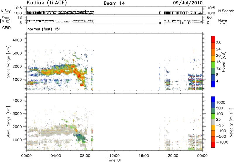Click the "Kodiak (fitACF)" plot title
Screen dimensions: 234x162
(47, 3)
